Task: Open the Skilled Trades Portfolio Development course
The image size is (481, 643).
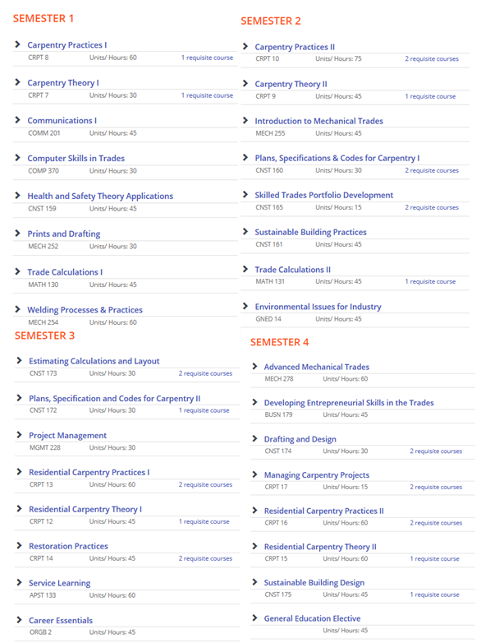Action: [x=323, y=195]
